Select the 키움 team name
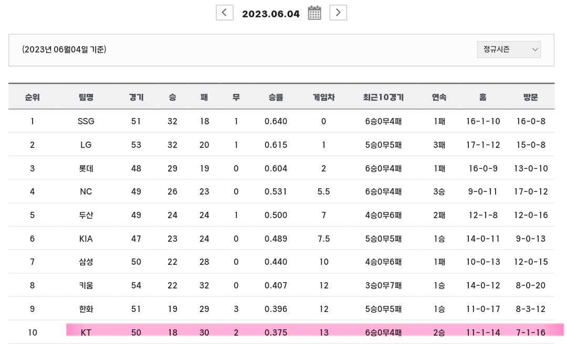567x344 pixels. click(86, 285)
